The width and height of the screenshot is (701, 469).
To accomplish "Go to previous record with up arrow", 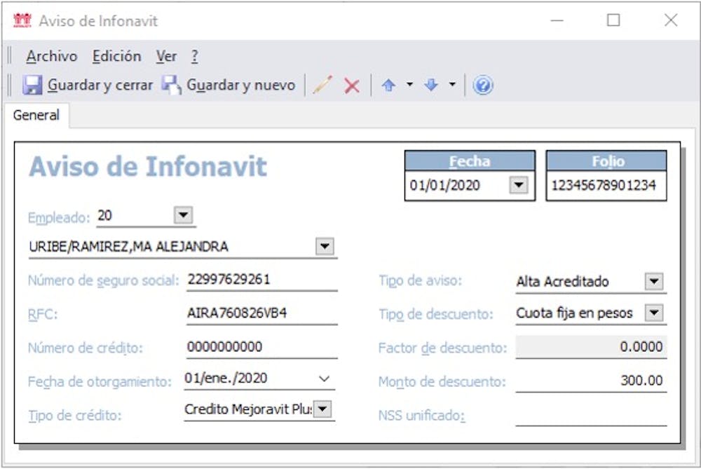I will click(388, 85).
